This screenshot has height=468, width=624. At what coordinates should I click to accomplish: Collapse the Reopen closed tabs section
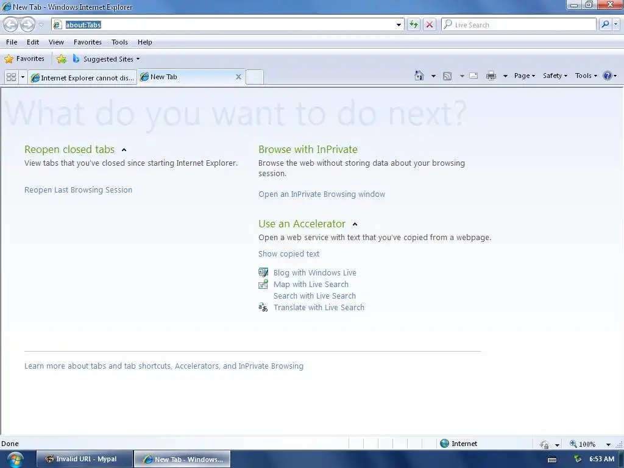coord(124,150)
